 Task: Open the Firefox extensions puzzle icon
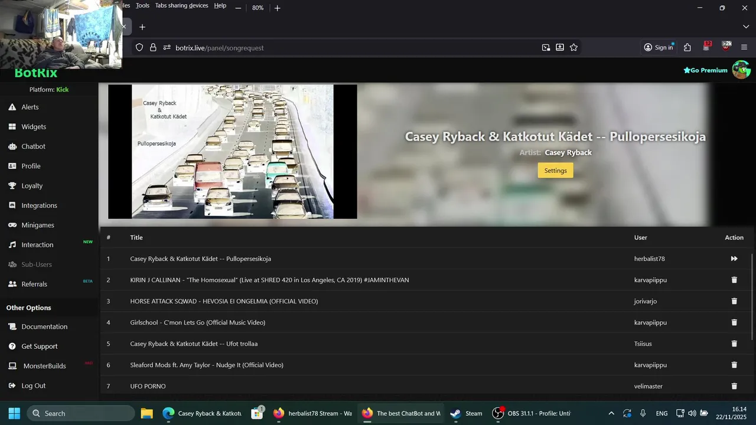click(x=687, y=47)
